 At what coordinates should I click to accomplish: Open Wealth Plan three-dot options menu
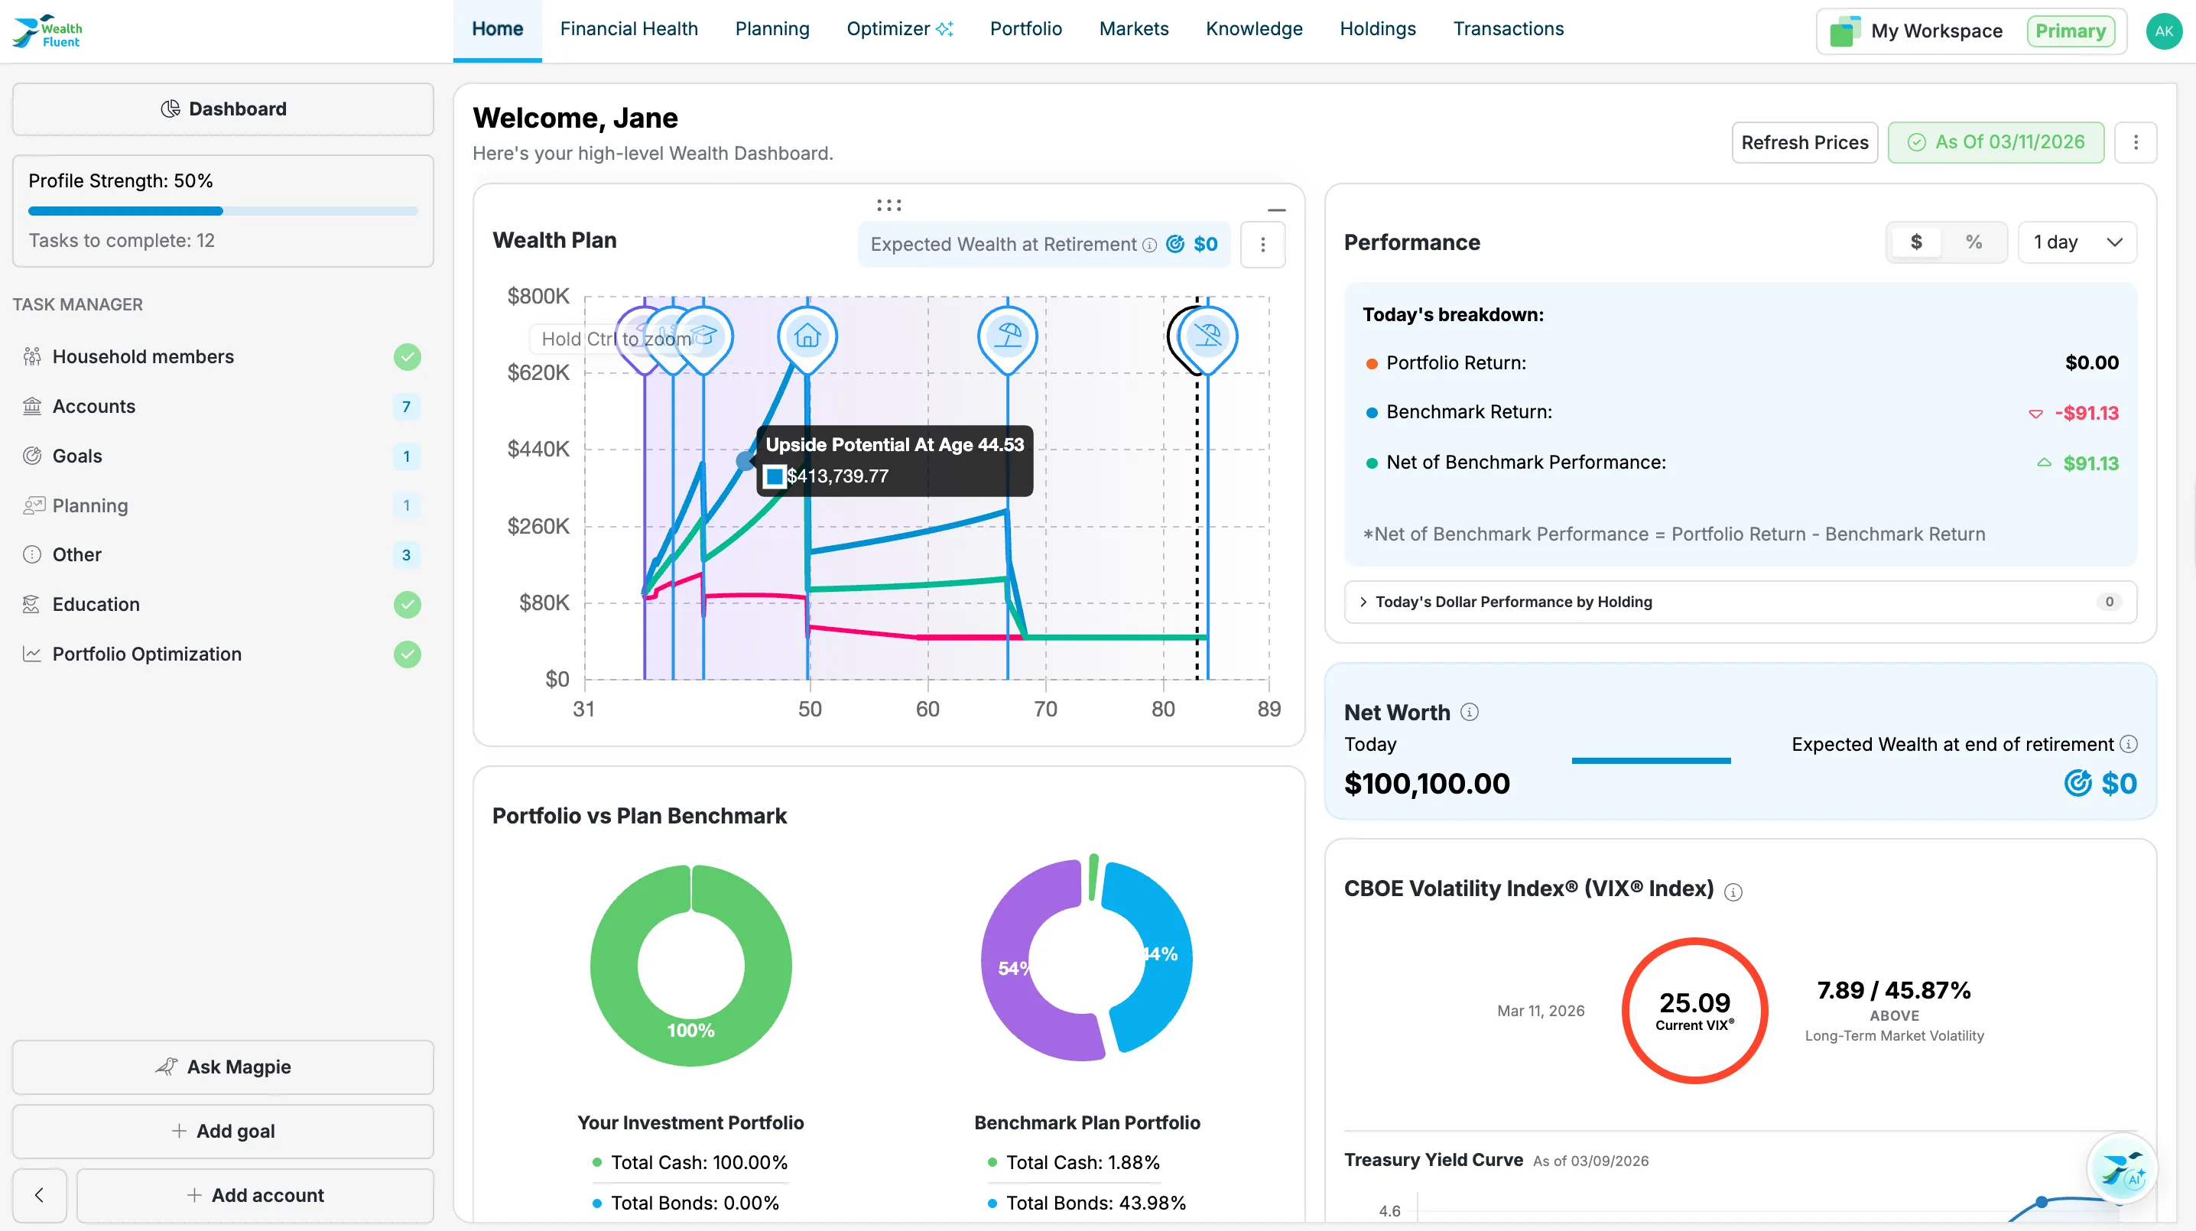click(x=1262, y=245)
